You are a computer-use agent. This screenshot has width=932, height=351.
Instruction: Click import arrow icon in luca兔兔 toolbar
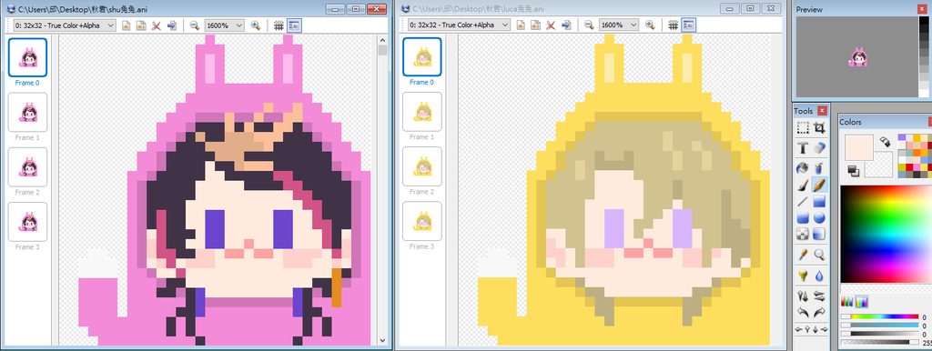click(566, 25)
